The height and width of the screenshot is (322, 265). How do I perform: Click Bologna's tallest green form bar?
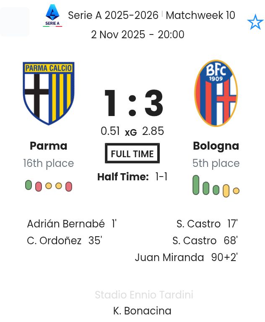(196, 185)
